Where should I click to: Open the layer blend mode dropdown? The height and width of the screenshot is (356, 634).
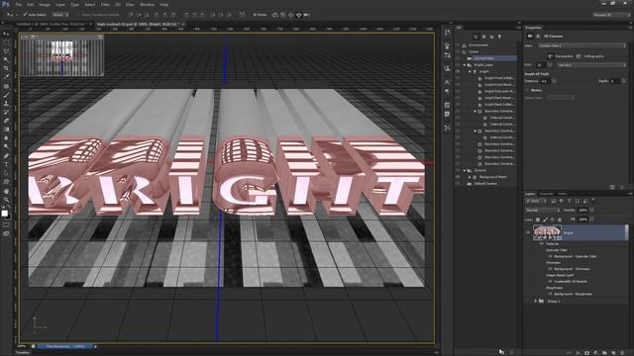tap(543, 211)
